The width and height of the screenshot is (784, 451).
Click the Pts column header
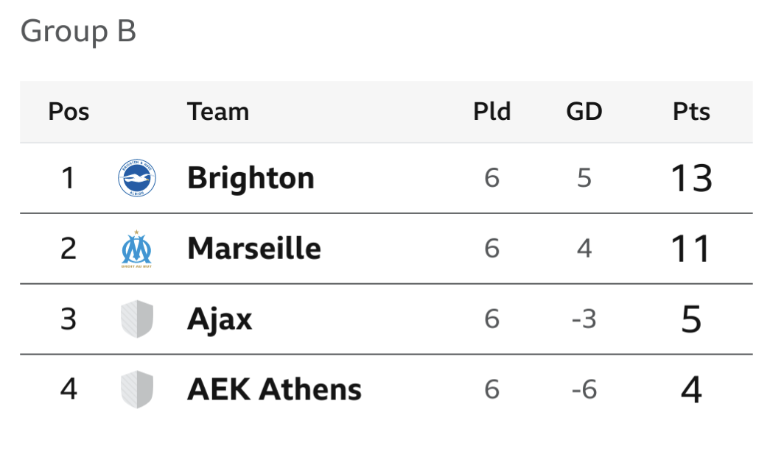[x=691, y=111]
